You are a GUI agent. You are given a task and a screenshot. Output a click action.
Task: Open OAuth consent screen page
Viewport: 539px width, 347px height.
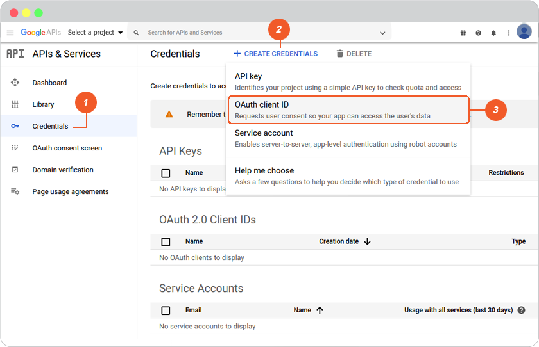click(x=67, y=148)
